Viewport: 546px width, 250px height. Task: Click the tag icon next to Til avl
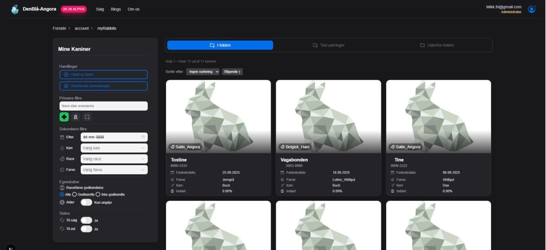(62, 229)
